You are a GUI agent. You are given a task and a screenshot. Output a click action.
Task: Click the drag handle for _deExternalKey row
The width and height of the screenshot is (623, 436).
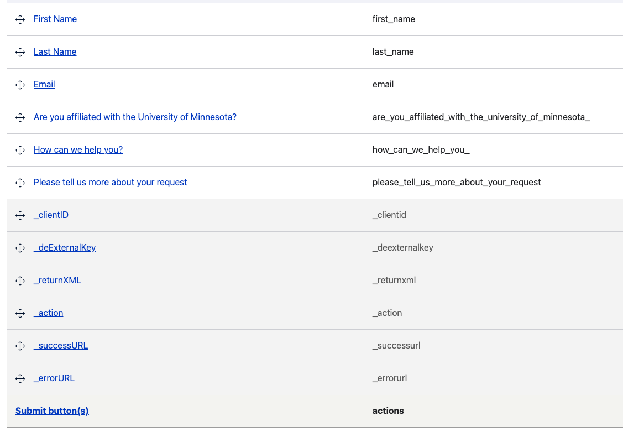tap(20, 248)
